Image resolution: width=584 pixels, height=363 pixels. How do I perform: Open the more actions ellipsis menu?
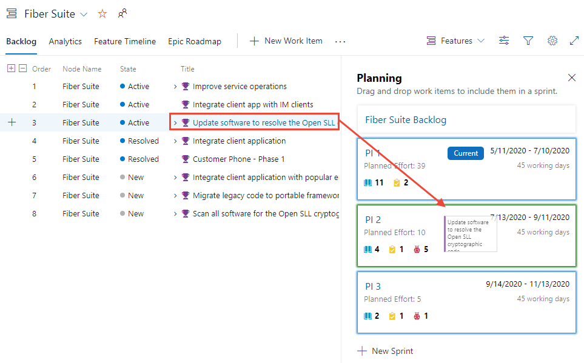(x=340, y=42)
